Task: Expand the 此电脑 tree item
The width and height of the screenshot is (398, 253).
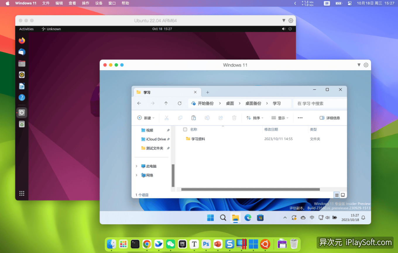Action: point(136,166)
